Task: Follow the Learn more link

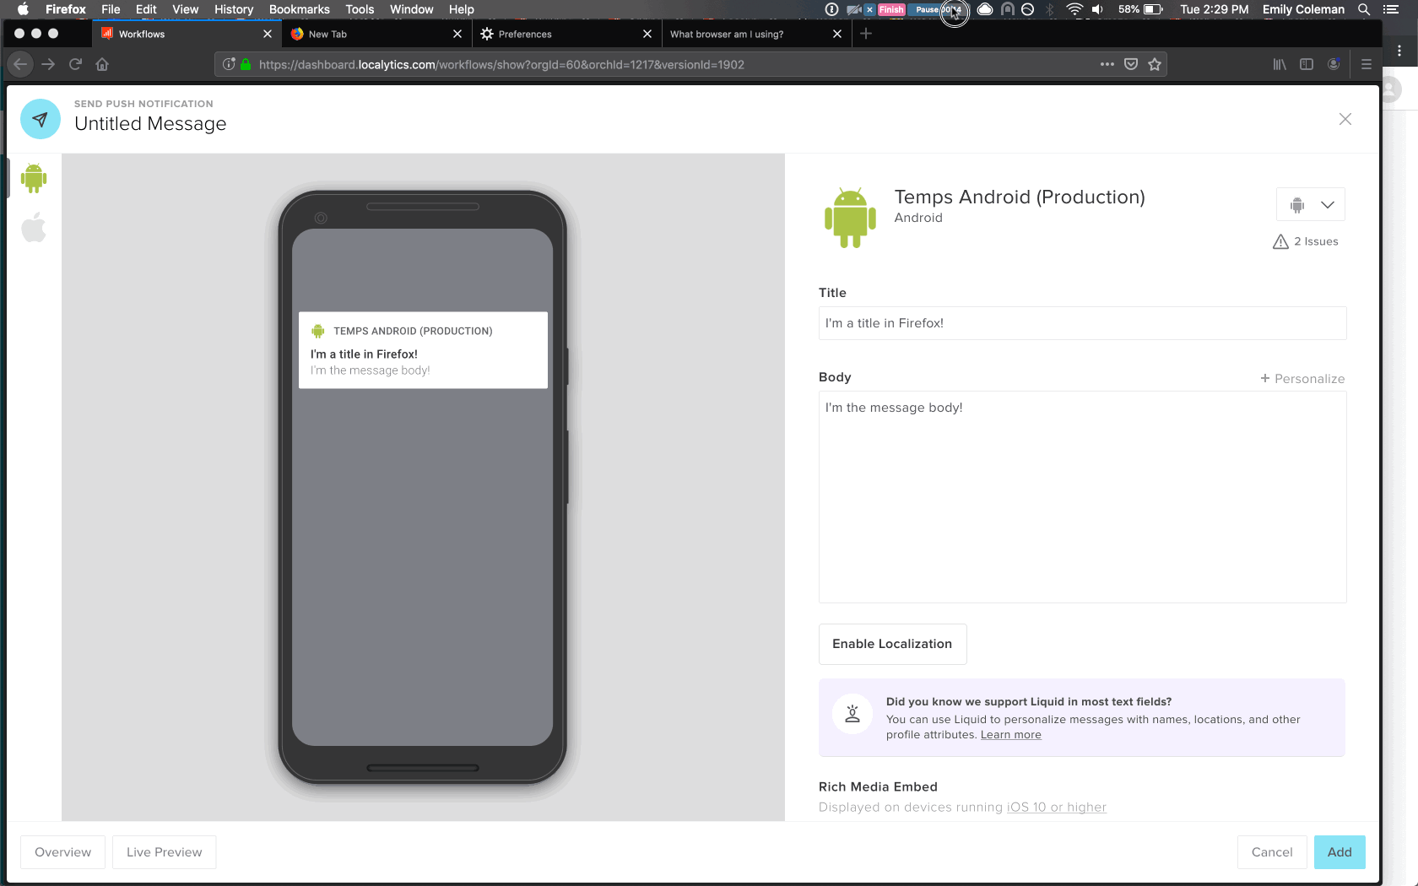Action: click(1010, 735)
